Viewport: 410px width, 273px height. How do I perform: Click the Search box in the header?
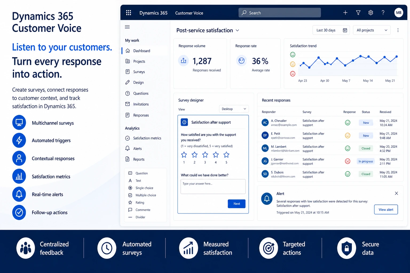pyautogui.click(x=280, y=13)
